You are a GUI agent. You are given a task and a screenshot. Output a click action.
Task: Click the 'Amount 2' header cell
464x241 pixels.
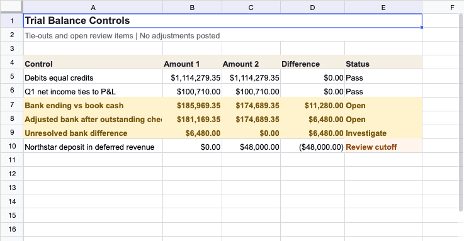point(251,62)
